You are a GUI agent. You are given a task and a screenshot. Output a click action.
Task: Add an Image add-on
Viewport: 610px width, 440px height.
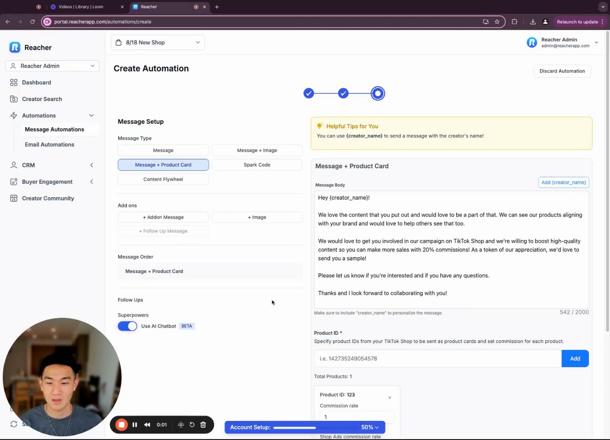(x=257, y=217)
